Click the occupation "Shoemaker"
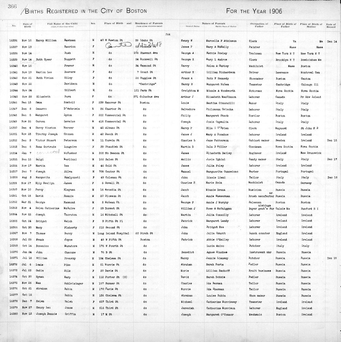 coord(256,79)
